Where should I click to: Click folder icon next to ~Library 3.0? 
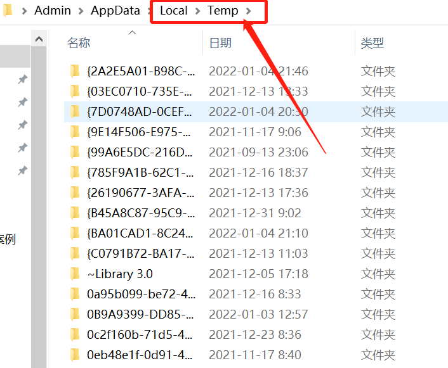(75, 274)
